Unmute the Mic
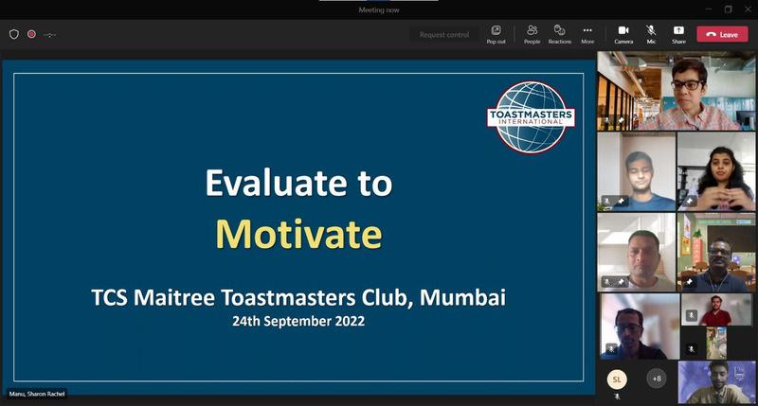The height and width of the screenshot is (406, 758). pos(651,35)
